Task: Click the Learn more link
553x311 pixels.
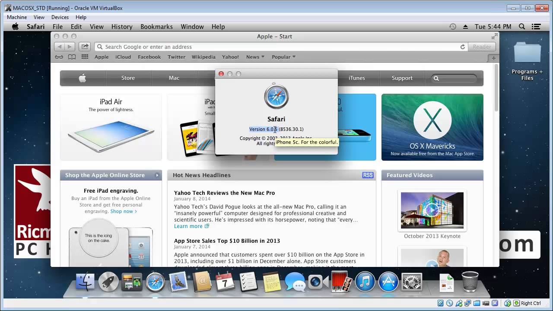Action: tap(191, 226)
